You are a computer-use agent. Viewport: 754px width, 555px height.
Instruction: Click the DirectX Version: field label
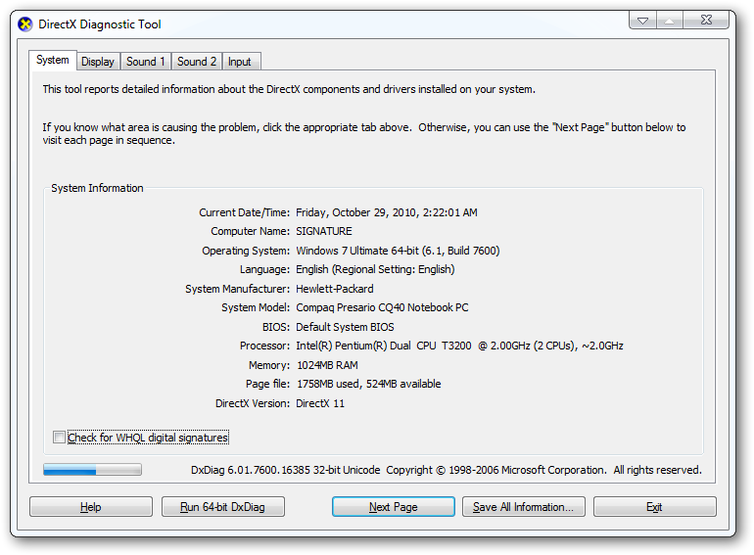253,403
